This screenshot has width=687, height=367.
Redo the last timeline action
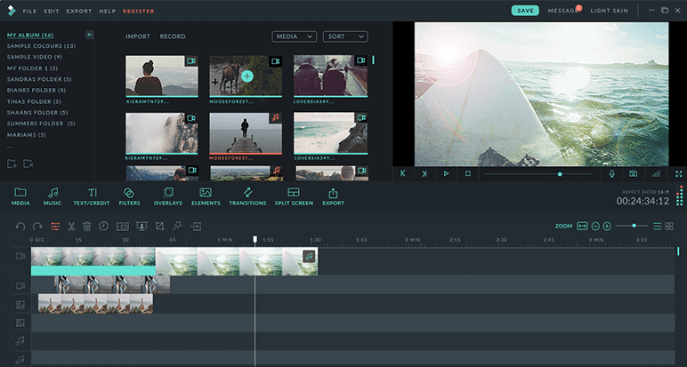pos(37,226)
